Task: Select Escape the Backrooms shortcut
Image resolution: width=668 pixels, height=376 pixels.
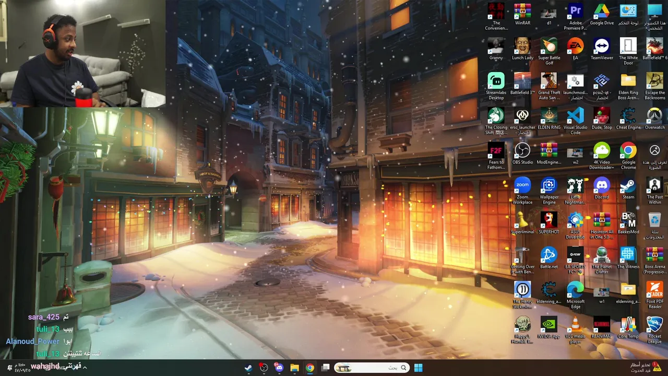Action: tap(655, 86)
